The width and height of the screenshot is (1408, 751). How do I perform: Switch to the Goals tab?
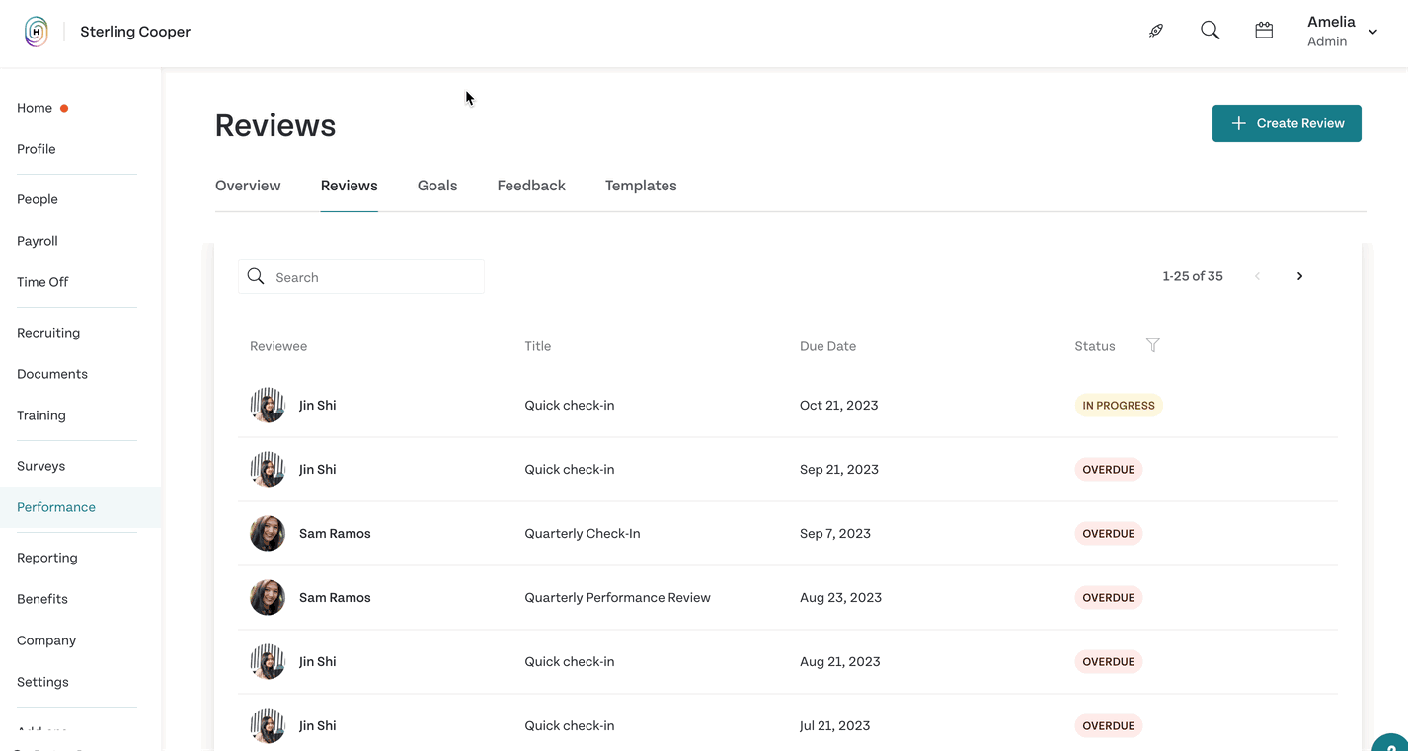(x=437, y=186)
